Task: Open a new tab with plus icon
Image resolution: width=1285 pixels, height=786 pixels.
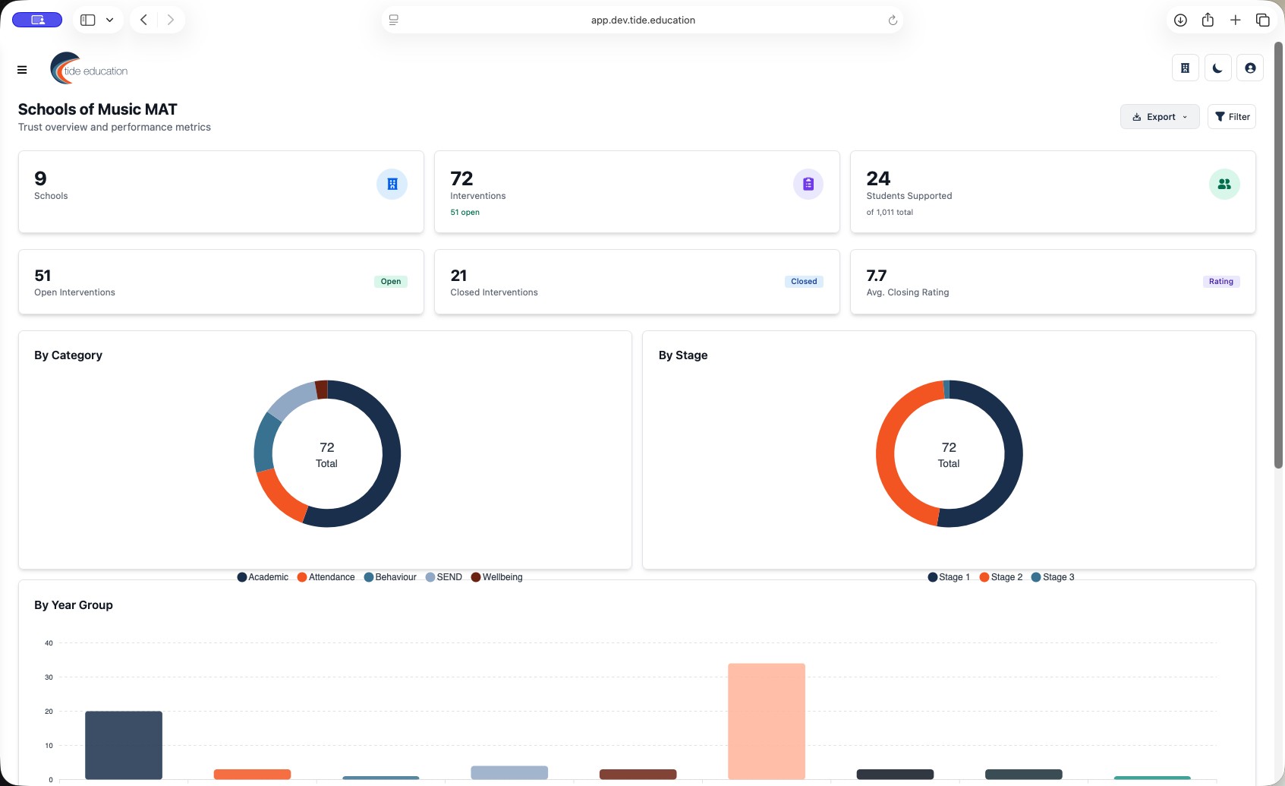Action: (x=1236, y=21)
